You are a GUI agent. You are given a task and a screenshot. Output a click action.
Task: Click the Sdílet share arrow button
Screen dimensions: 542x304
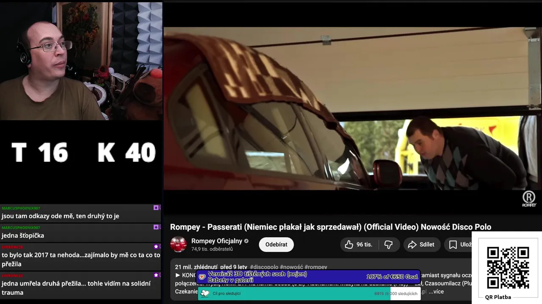coord(421,244)
